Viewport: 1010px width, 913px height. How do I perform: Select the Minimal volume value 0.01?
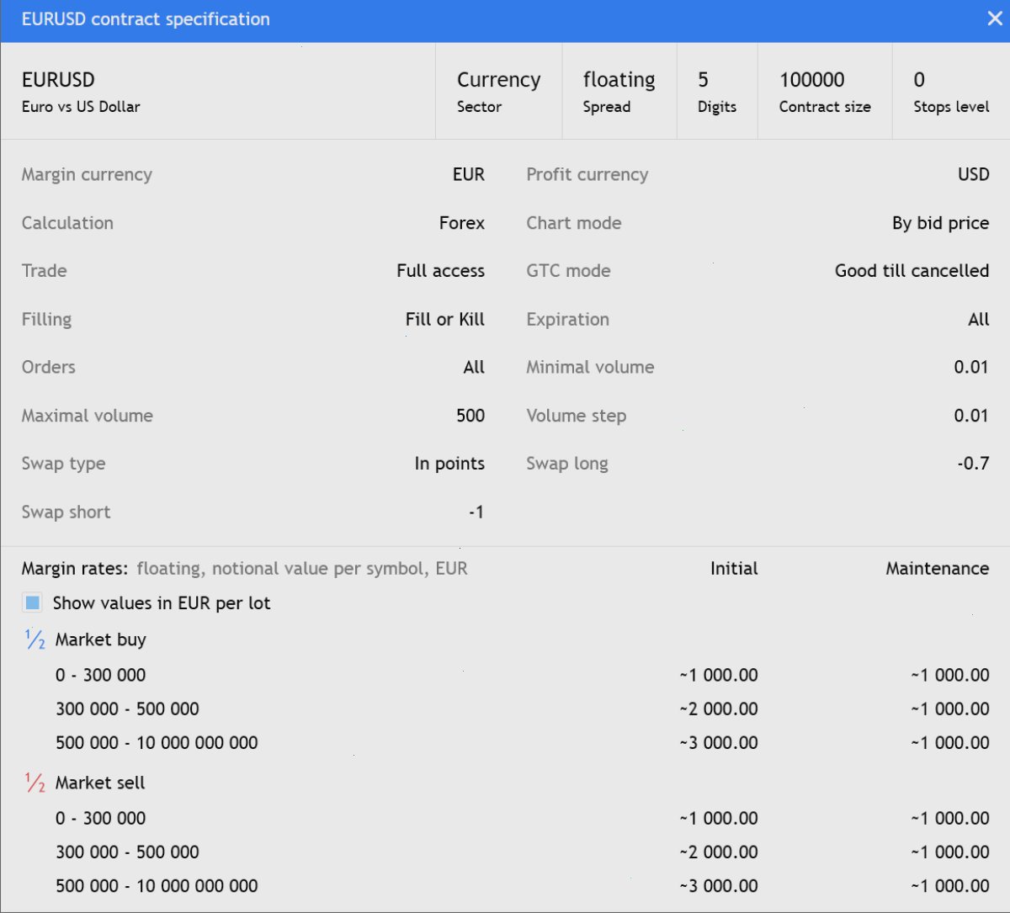pyautogui.click(x=971, y=367)
